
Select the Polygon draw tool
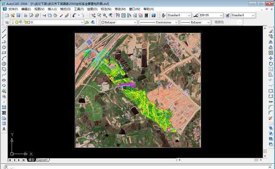point(4,47)
